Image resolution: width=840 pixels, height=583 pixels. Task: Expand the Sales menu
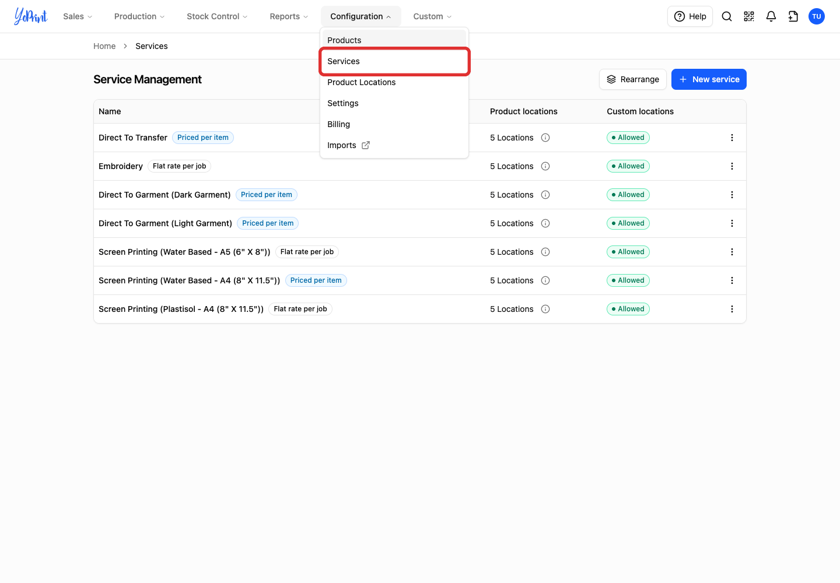78,16
